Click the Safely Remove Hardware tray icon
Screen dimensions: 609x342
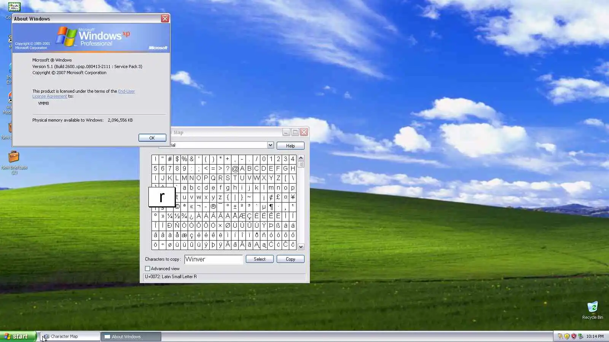click(x=580, y=336)
